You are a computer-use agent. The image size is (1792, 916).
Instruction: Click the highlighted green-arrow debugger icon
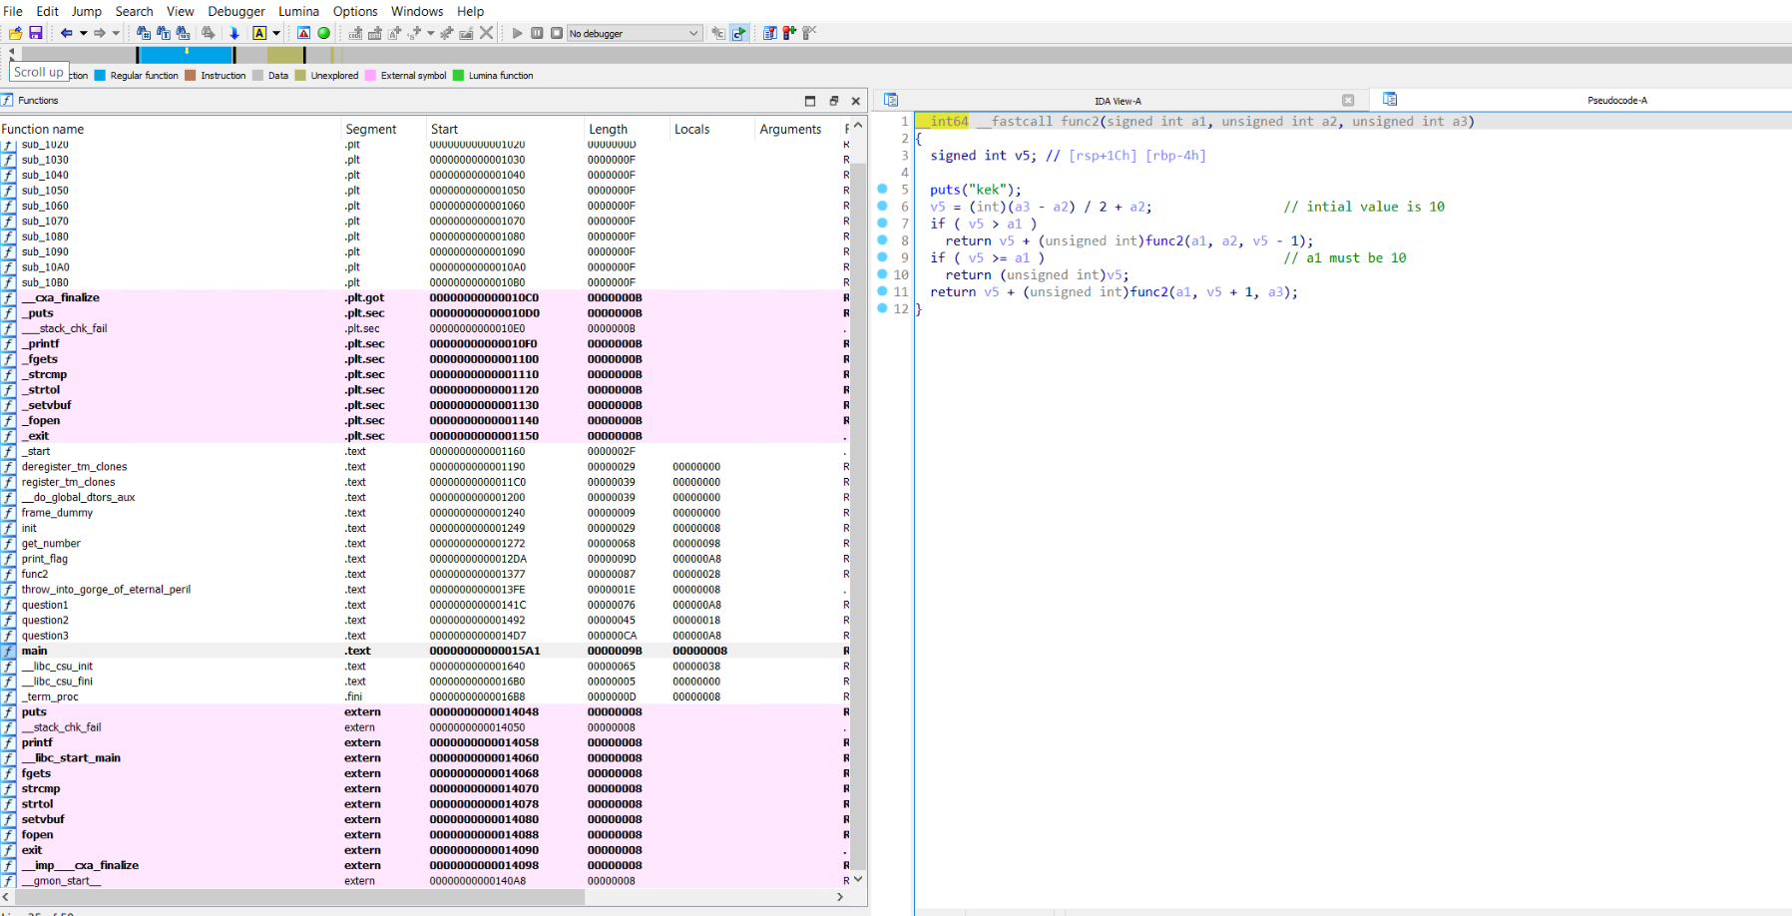(738, 33)
